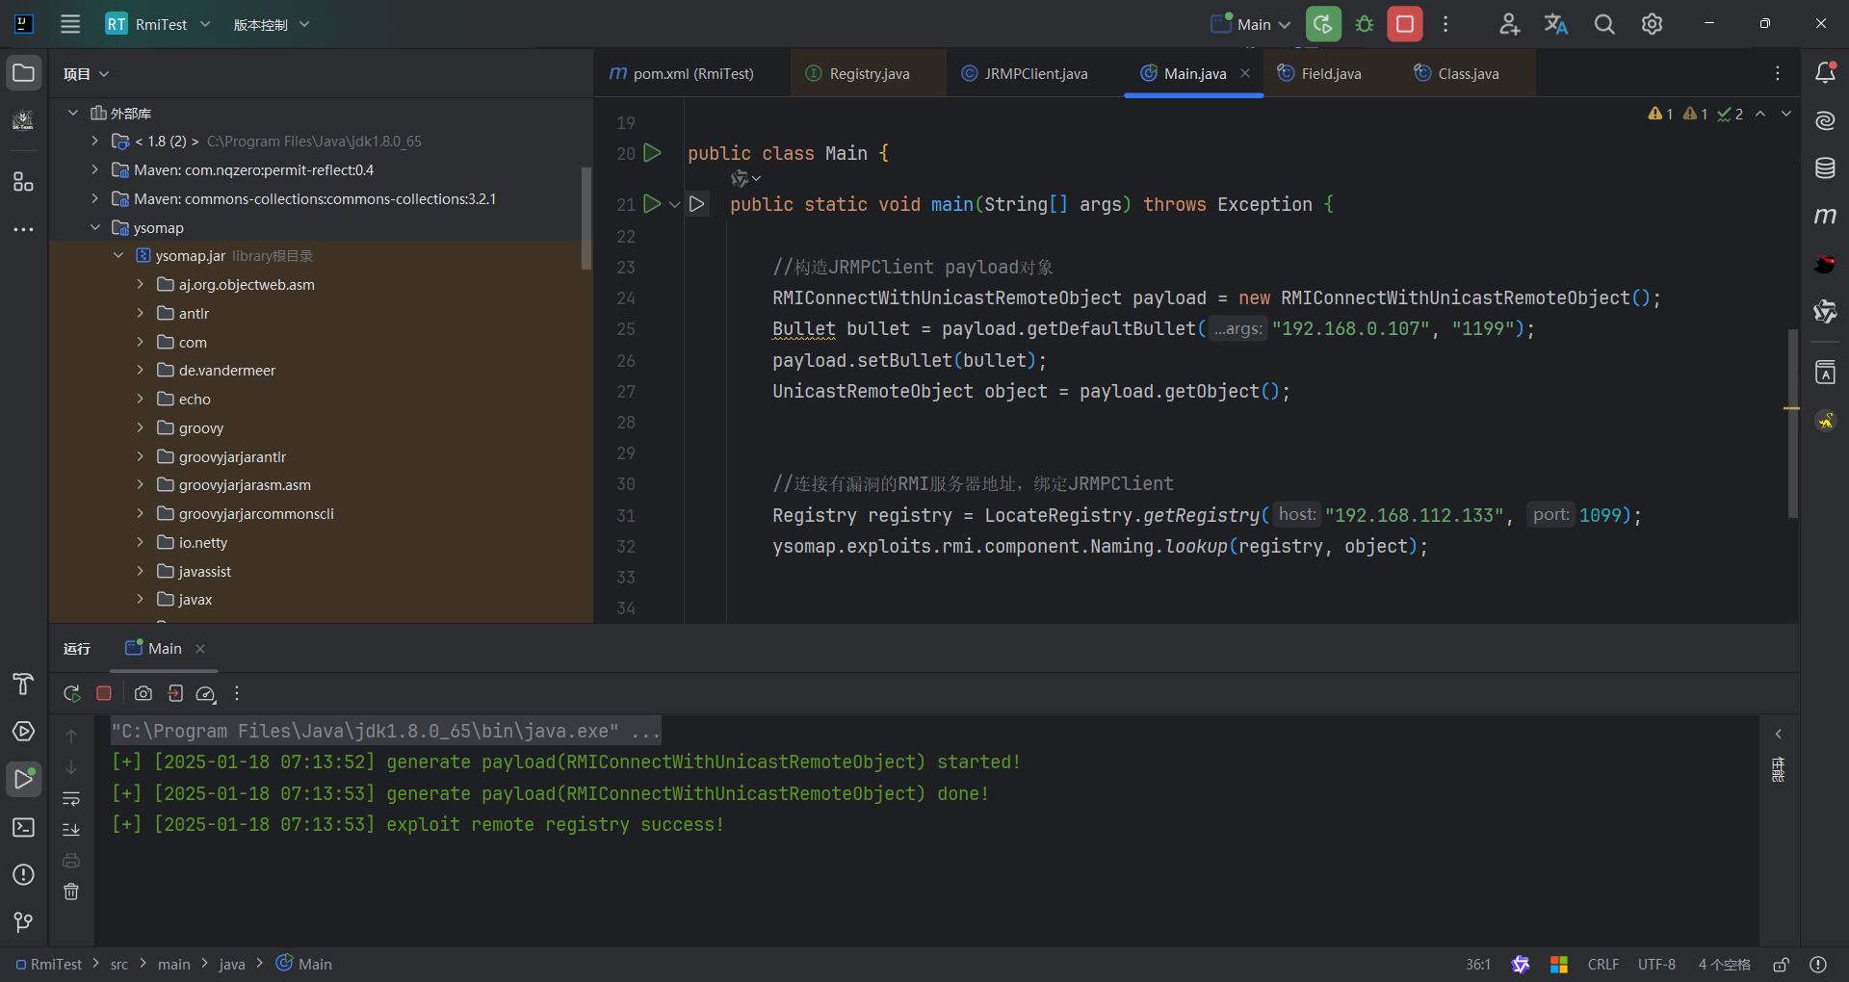1849x982 pixels.
Task: Open the Project tool window
Action: (x=24, y=73)
